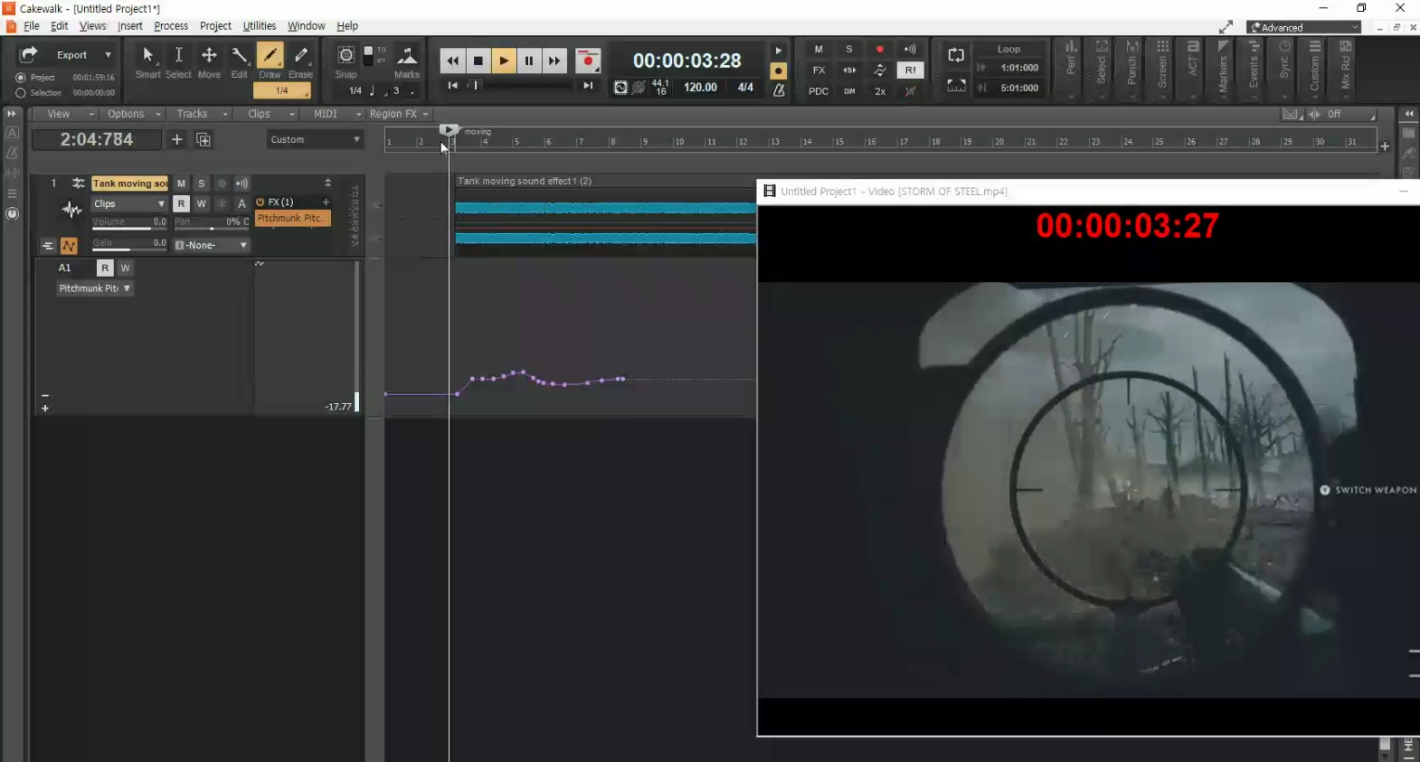The width and height of the screenshot is (1420, 762).
Task: Open the Export dropdown arrow
Action: (x=109, y=55)
